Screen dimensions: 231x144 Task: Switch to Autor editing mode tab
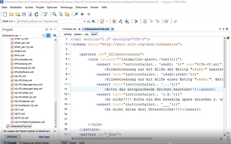[82, 142]
